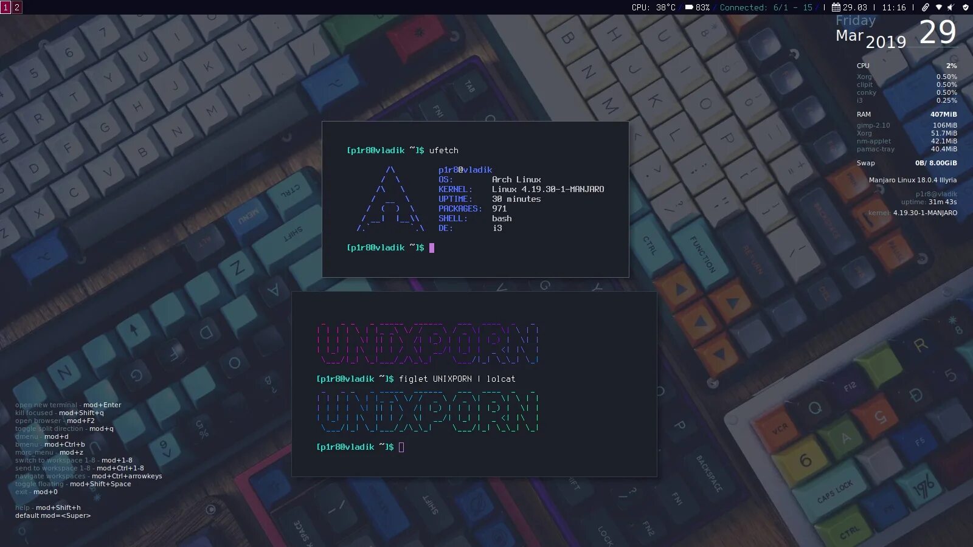This screenshot has width=973, height=547.
Task: Click the Connected: 6/1 - 15 network status
Action: point(766,7)
